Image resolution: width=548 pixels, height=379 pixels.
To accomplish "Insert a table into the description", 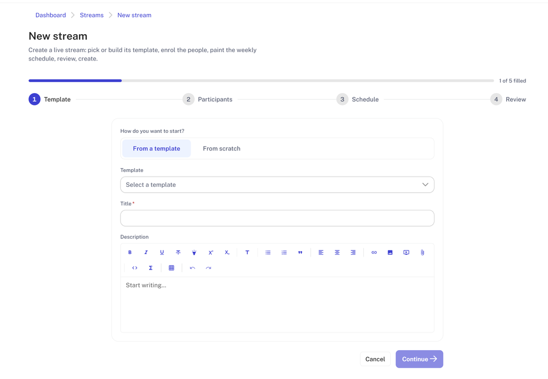I will click(171, 268).
